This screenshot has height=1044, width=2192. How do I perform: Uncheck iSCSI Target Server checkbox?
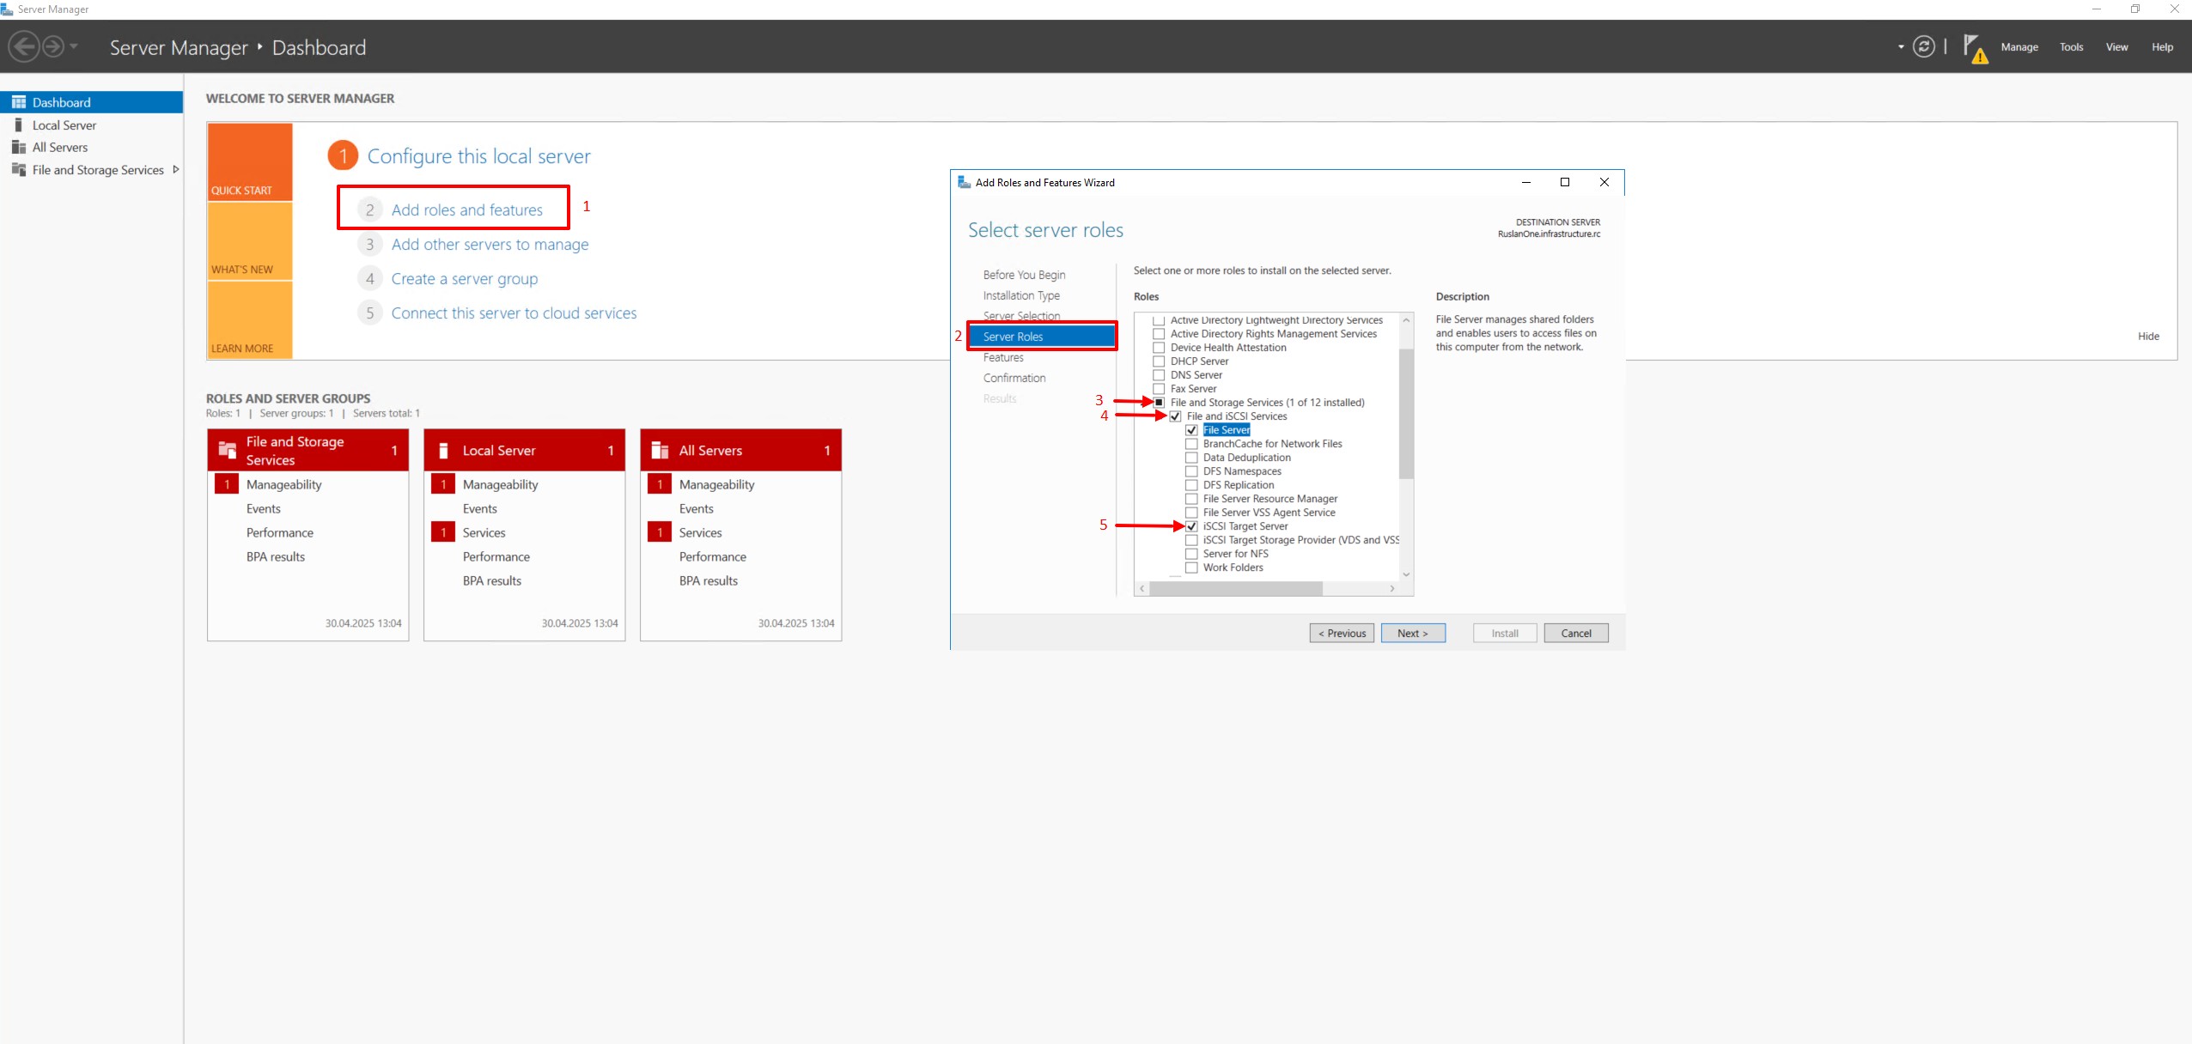coord(1191,526)
